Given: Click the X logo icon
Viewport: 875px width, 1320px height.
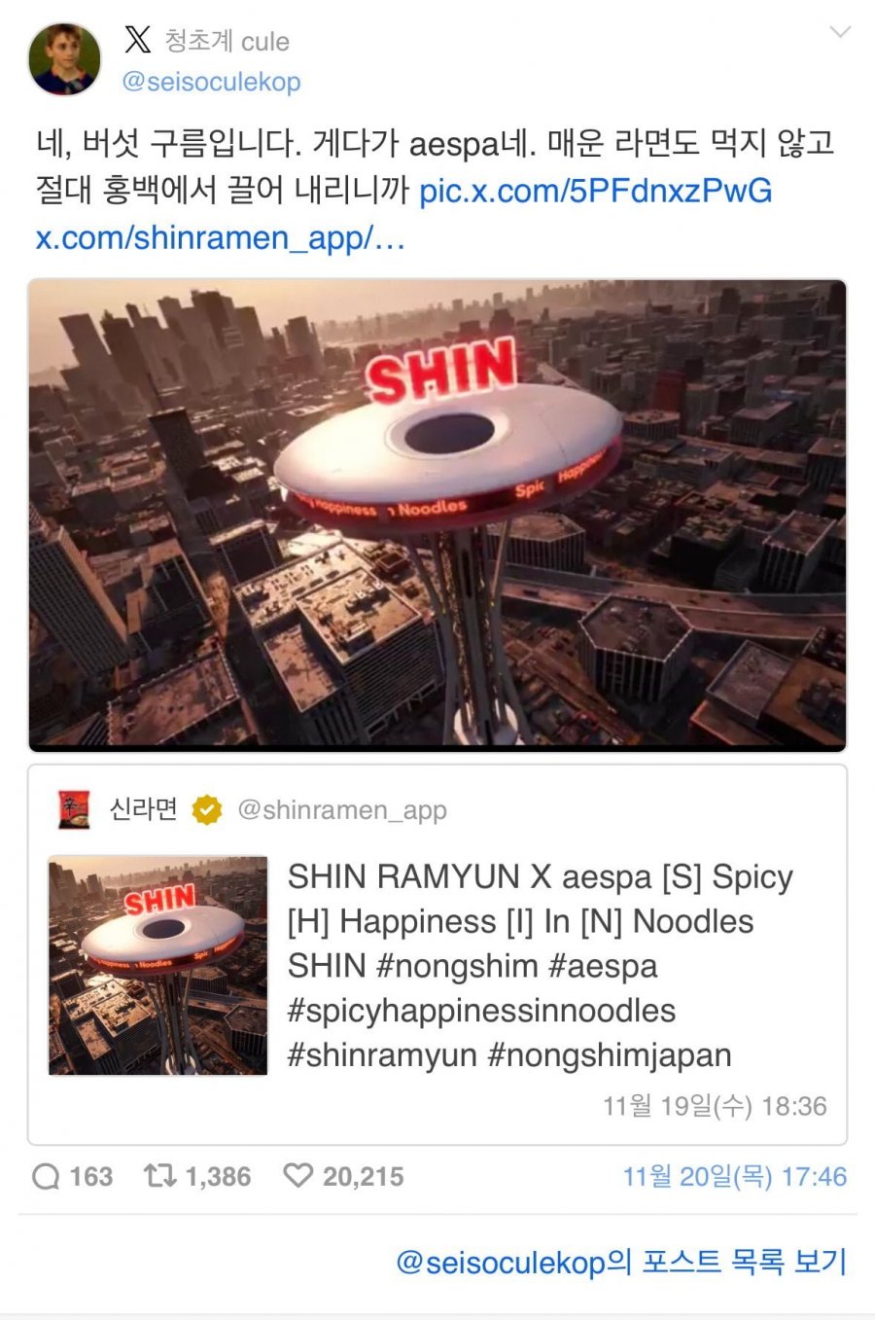Looking at the screenshot, I should [138, 40].
